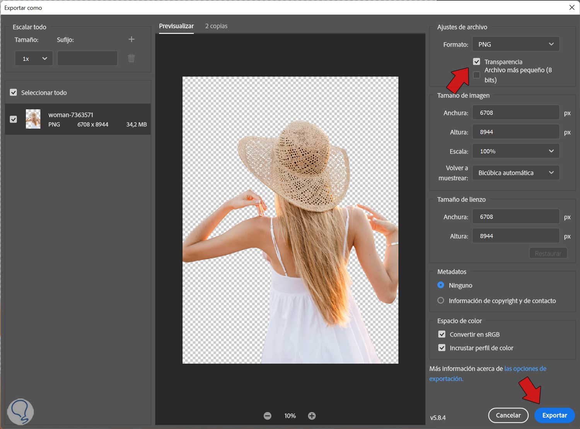The image size is (580, 429).
Task: Click the plus icon to add scale size
Action: click(x=131, y=39)
